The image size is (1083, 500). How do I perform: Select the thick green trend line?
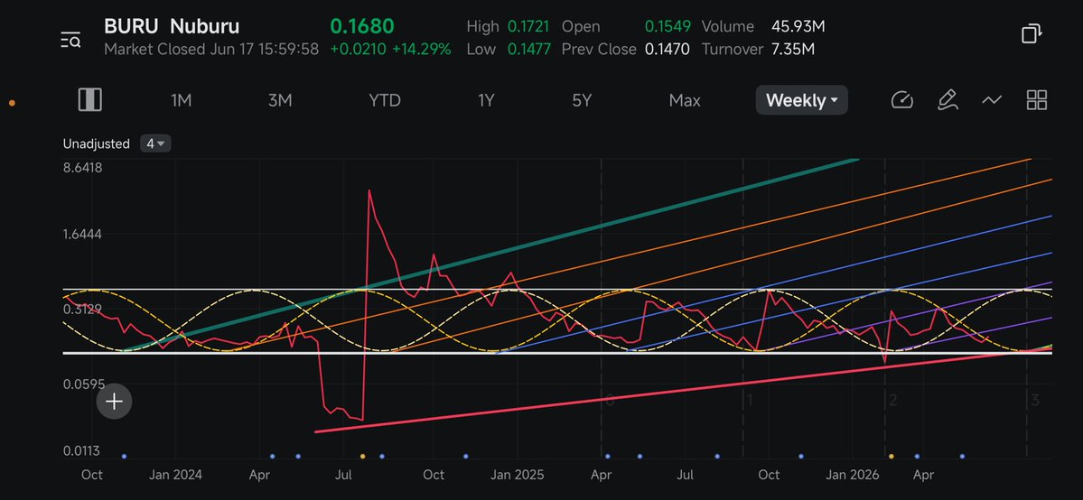(x=490, y=255)
